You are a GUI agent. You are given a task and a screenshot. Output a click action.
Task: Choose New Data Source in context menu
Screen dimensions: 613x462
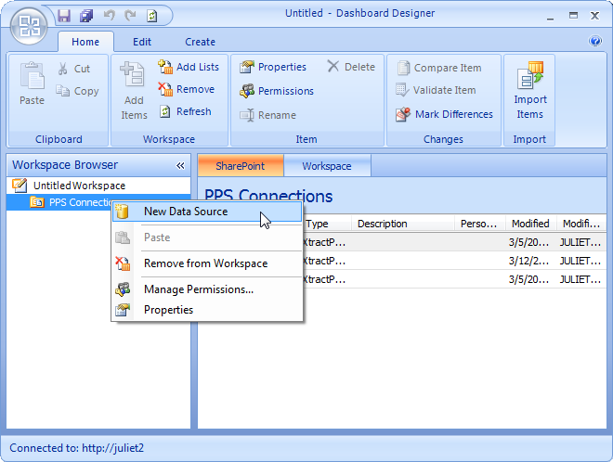coord(207,212)
